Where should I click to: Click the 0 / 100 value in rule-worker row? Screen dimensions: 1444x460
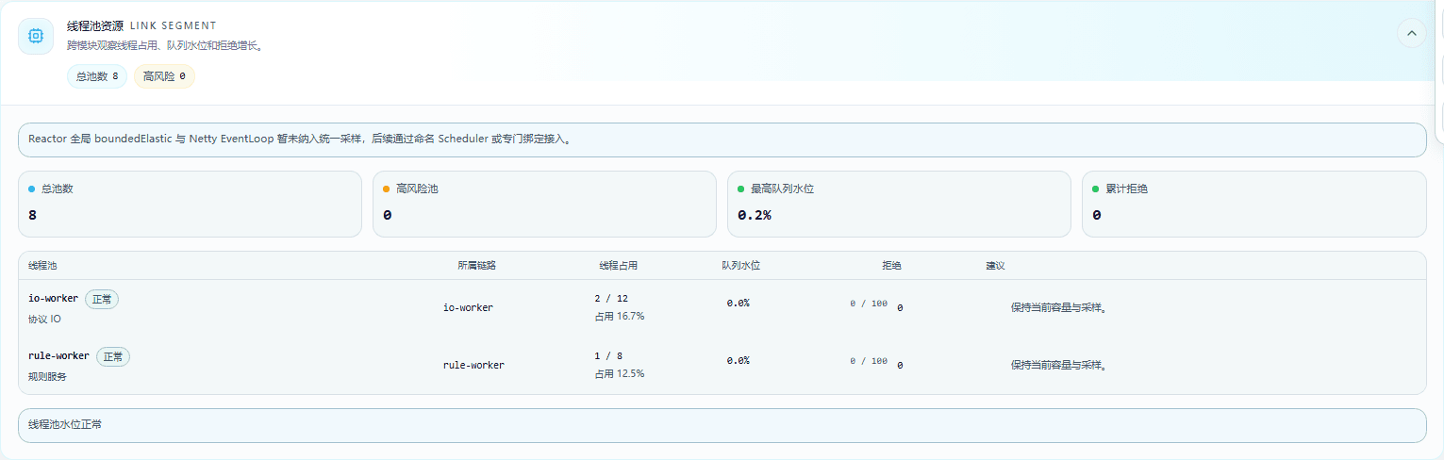pyautogui.click(x=868, y=361)
